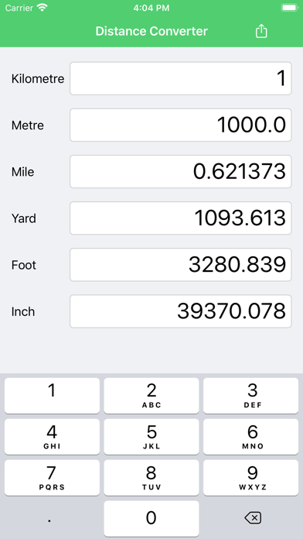This screenshot has width=303, height=539.
Task: Tap the backspace delete key icon
Action: (253, 517)
